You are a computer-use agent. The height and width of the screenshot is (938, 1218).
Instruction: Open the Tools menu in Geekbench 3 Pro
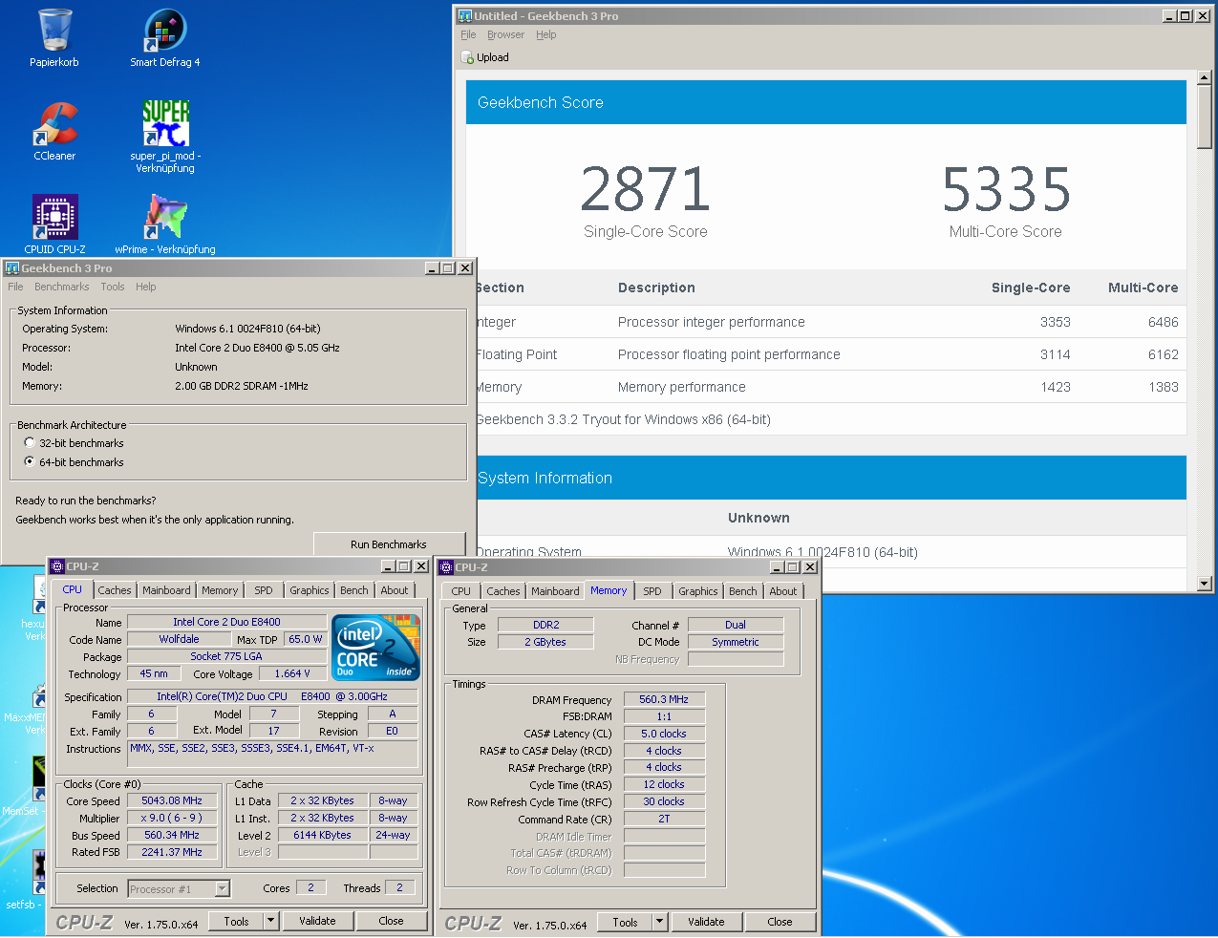click(x=113, y=287)
